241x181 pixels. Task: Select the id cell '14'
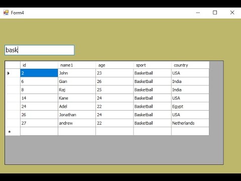[39, 98]
